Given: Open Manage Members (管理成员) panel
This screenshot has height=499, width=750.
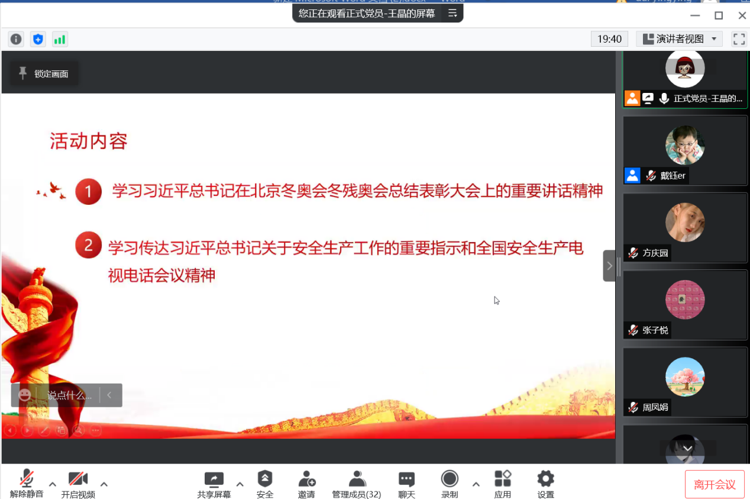Looking at the screenshot, I should (x=356, y=484).
